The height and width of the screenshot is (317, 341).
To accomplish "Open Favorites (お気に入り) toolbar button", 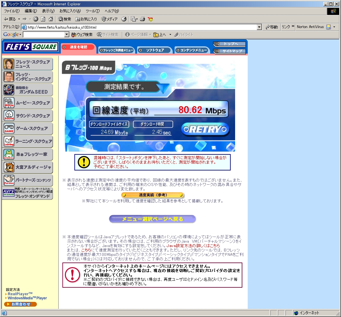I will [x=86, y=19].
